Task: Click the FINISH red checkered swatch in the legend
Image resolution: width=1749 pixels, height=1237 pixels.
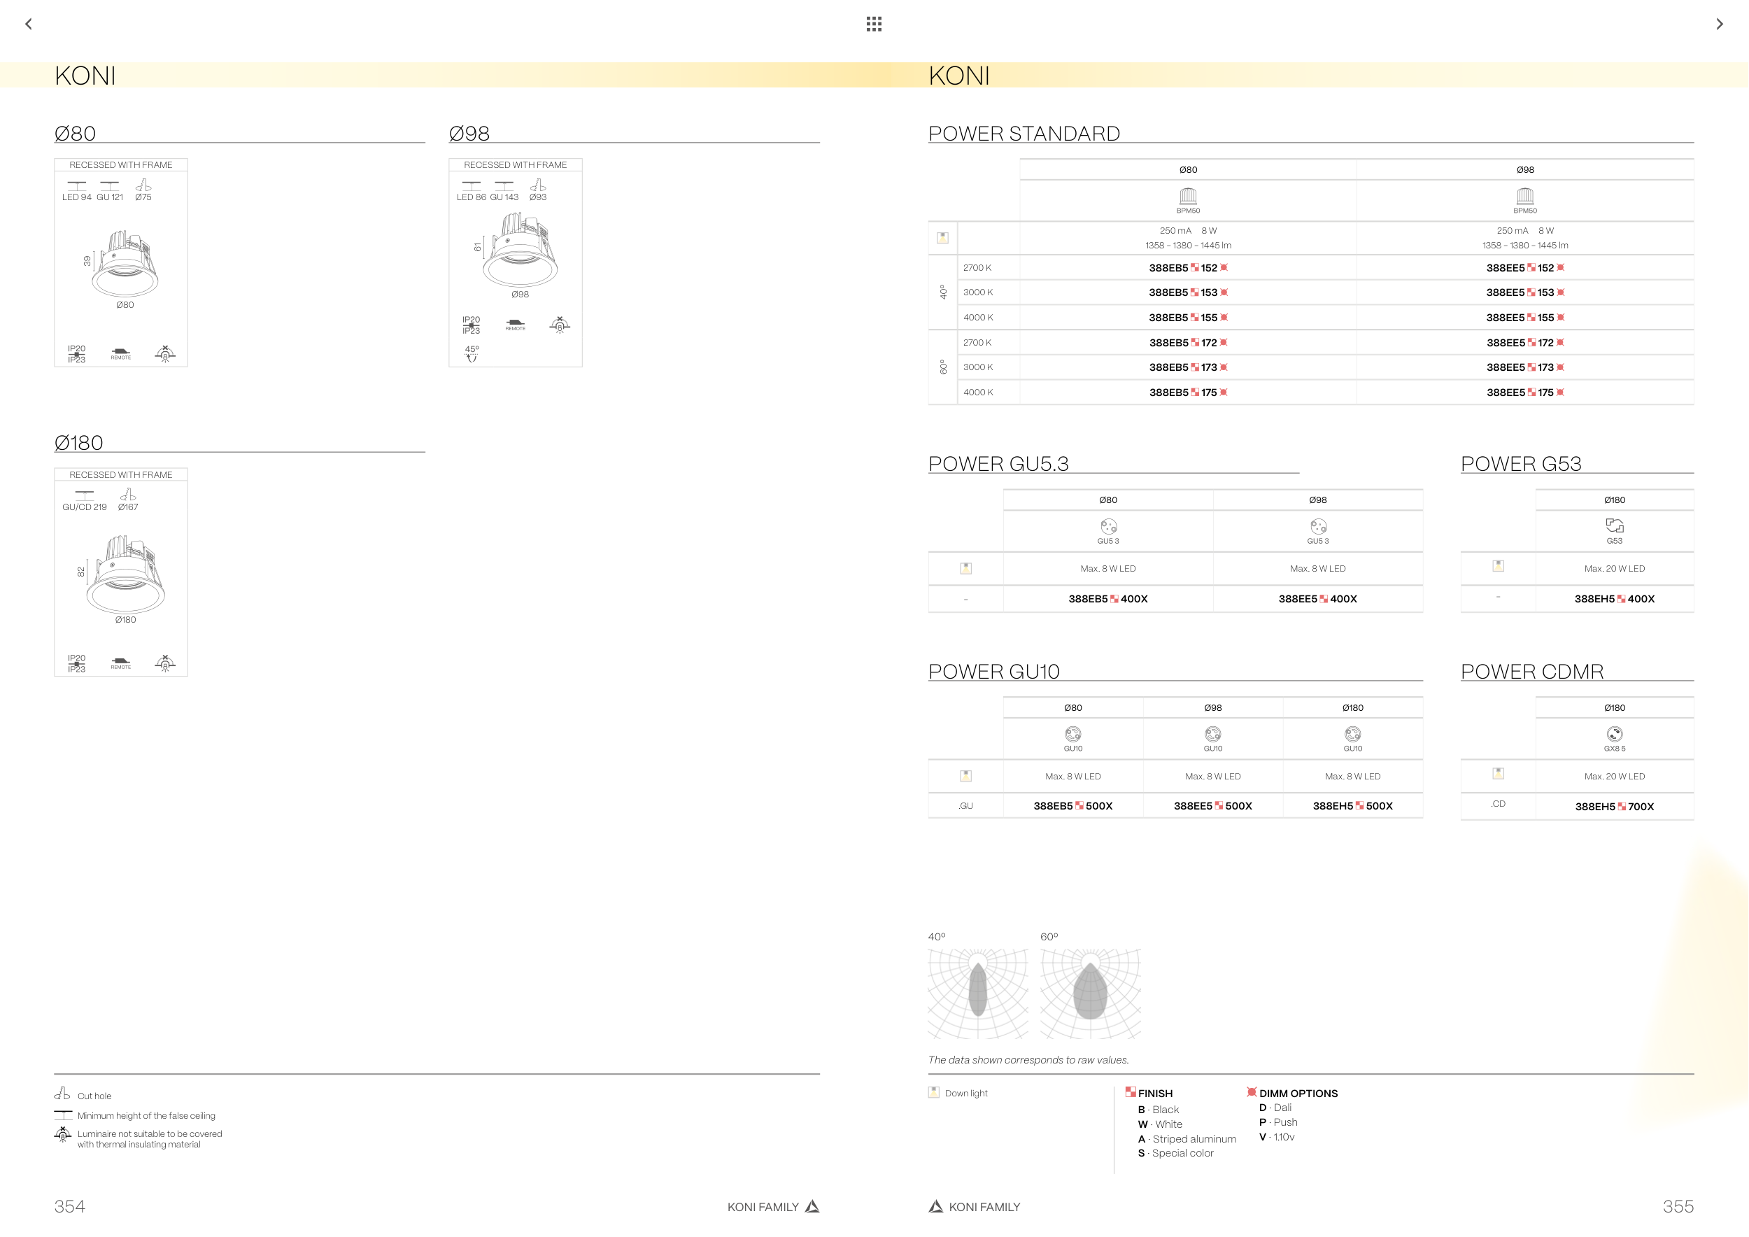Action: click(1131, 1092)
